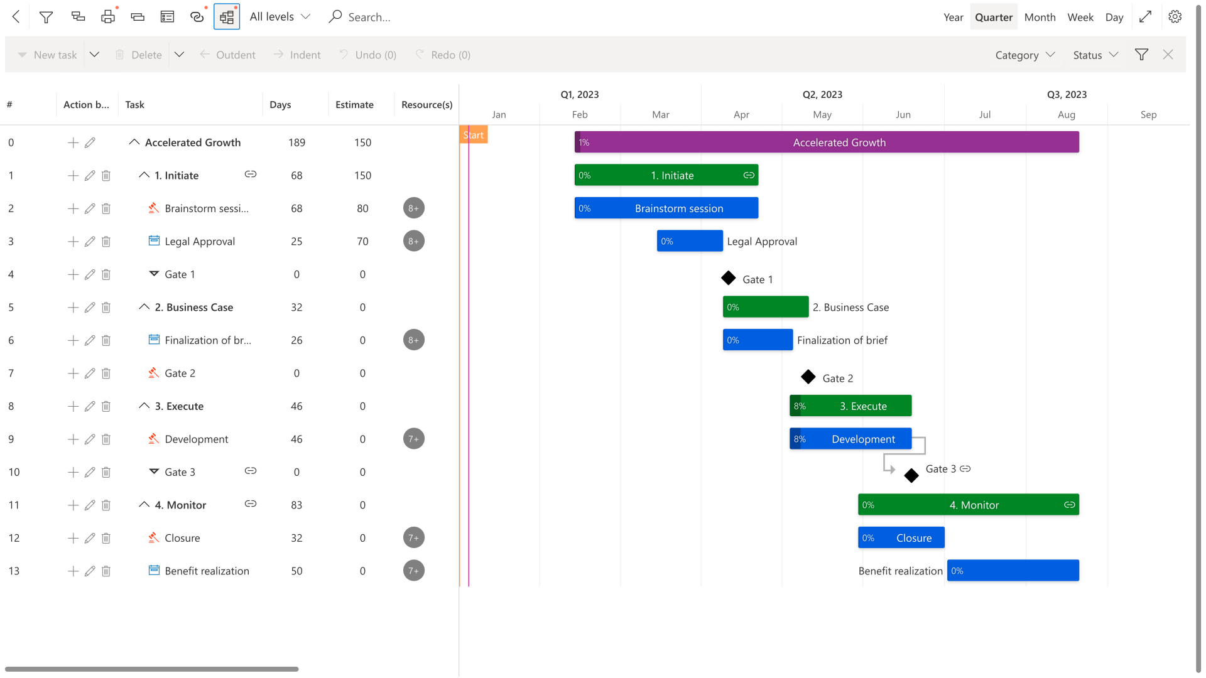
Task: Click Undo (0) button
Action: pyautogui.click(x=368, y=55)
